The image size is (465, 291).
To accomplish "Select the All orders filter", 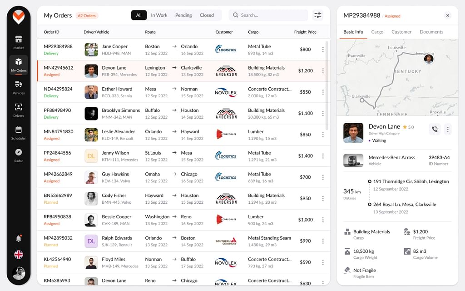I will [139, 15].
